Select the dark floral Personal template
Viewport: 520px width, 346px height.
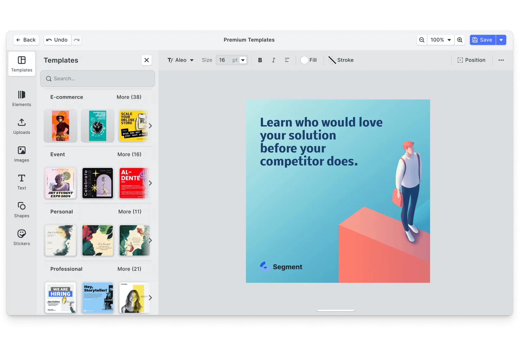click(98, 241)
